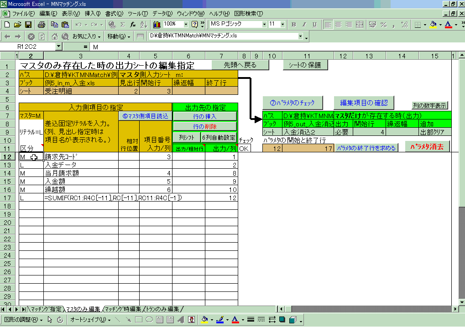465x327 pixels.
Task: Select the Rectangle drawing tool
Action: point(139,320)
